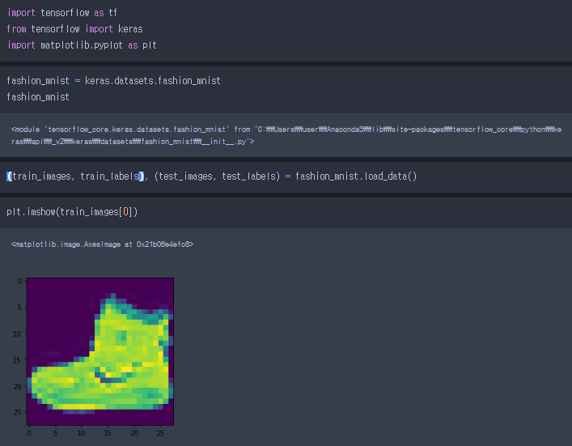
Task: Click the 'import matplotlib.pyplot as plt' line
Action: 82,45
